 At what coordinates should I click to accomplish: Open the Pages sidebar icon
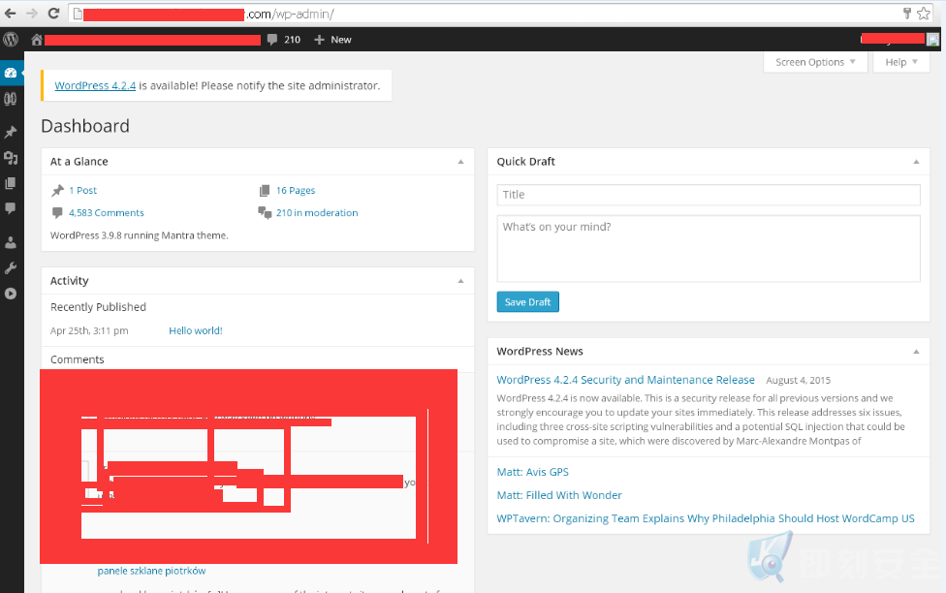click(x=11, y=183)
